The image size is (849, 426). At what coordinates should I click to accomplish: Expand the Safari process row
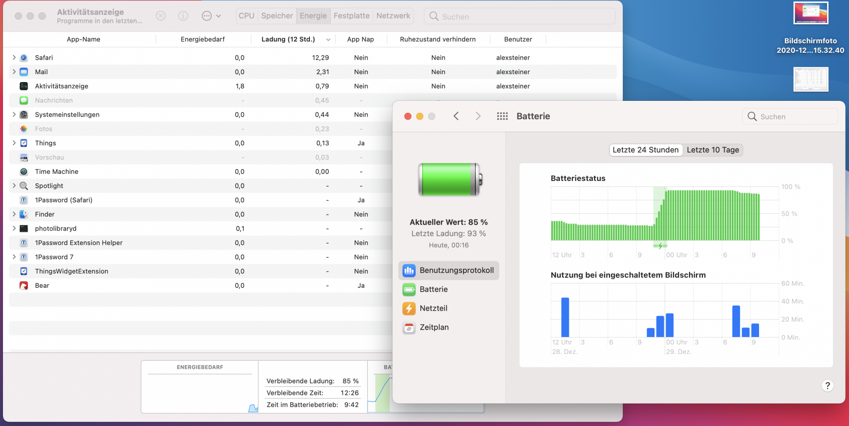click(x=14, y=58)
